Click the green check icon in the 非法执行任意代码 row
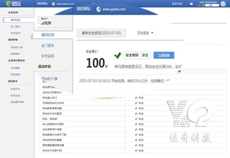The image size is (230, 158). point(136,150)
